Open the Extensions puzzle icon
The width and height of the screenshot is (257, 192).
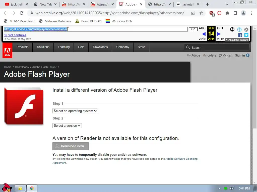[x=227, y=13]
